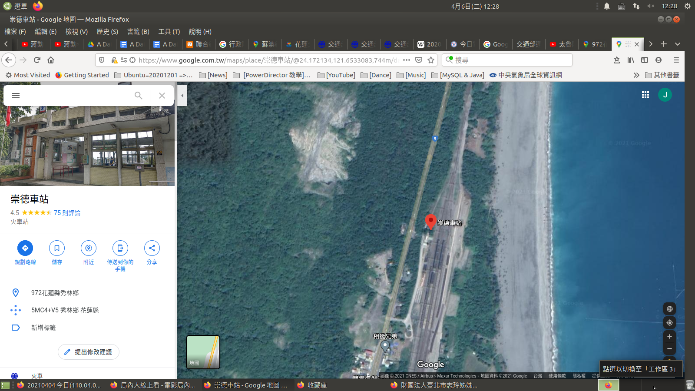Click the show your location icon
The height and width of the screenshot is (391, 695).
point(669,323)
